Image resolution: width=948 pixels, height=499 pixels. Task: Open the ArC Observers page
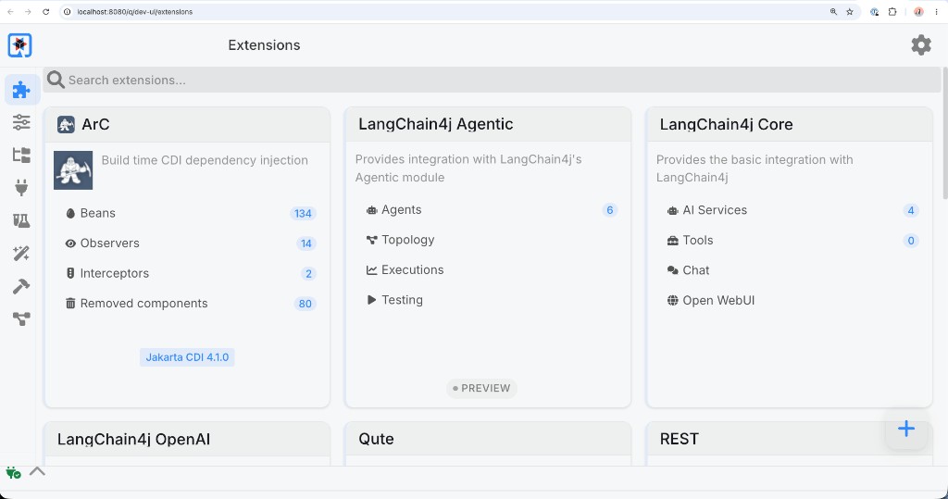pos(109,243)
